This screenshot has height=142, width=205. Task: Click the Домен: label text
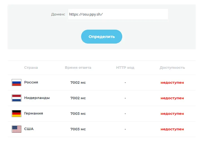58,14
